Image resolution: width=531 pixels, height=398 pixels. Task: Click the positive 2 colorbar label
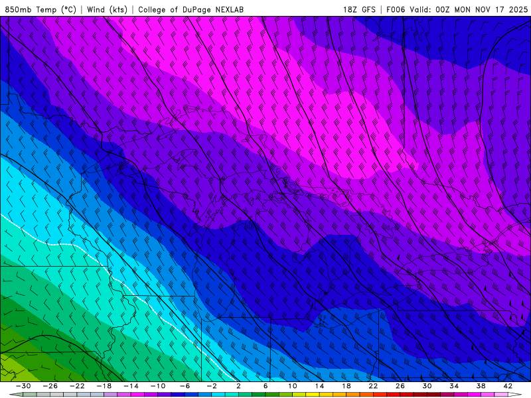pyautogui.click(x=238, y=386)
